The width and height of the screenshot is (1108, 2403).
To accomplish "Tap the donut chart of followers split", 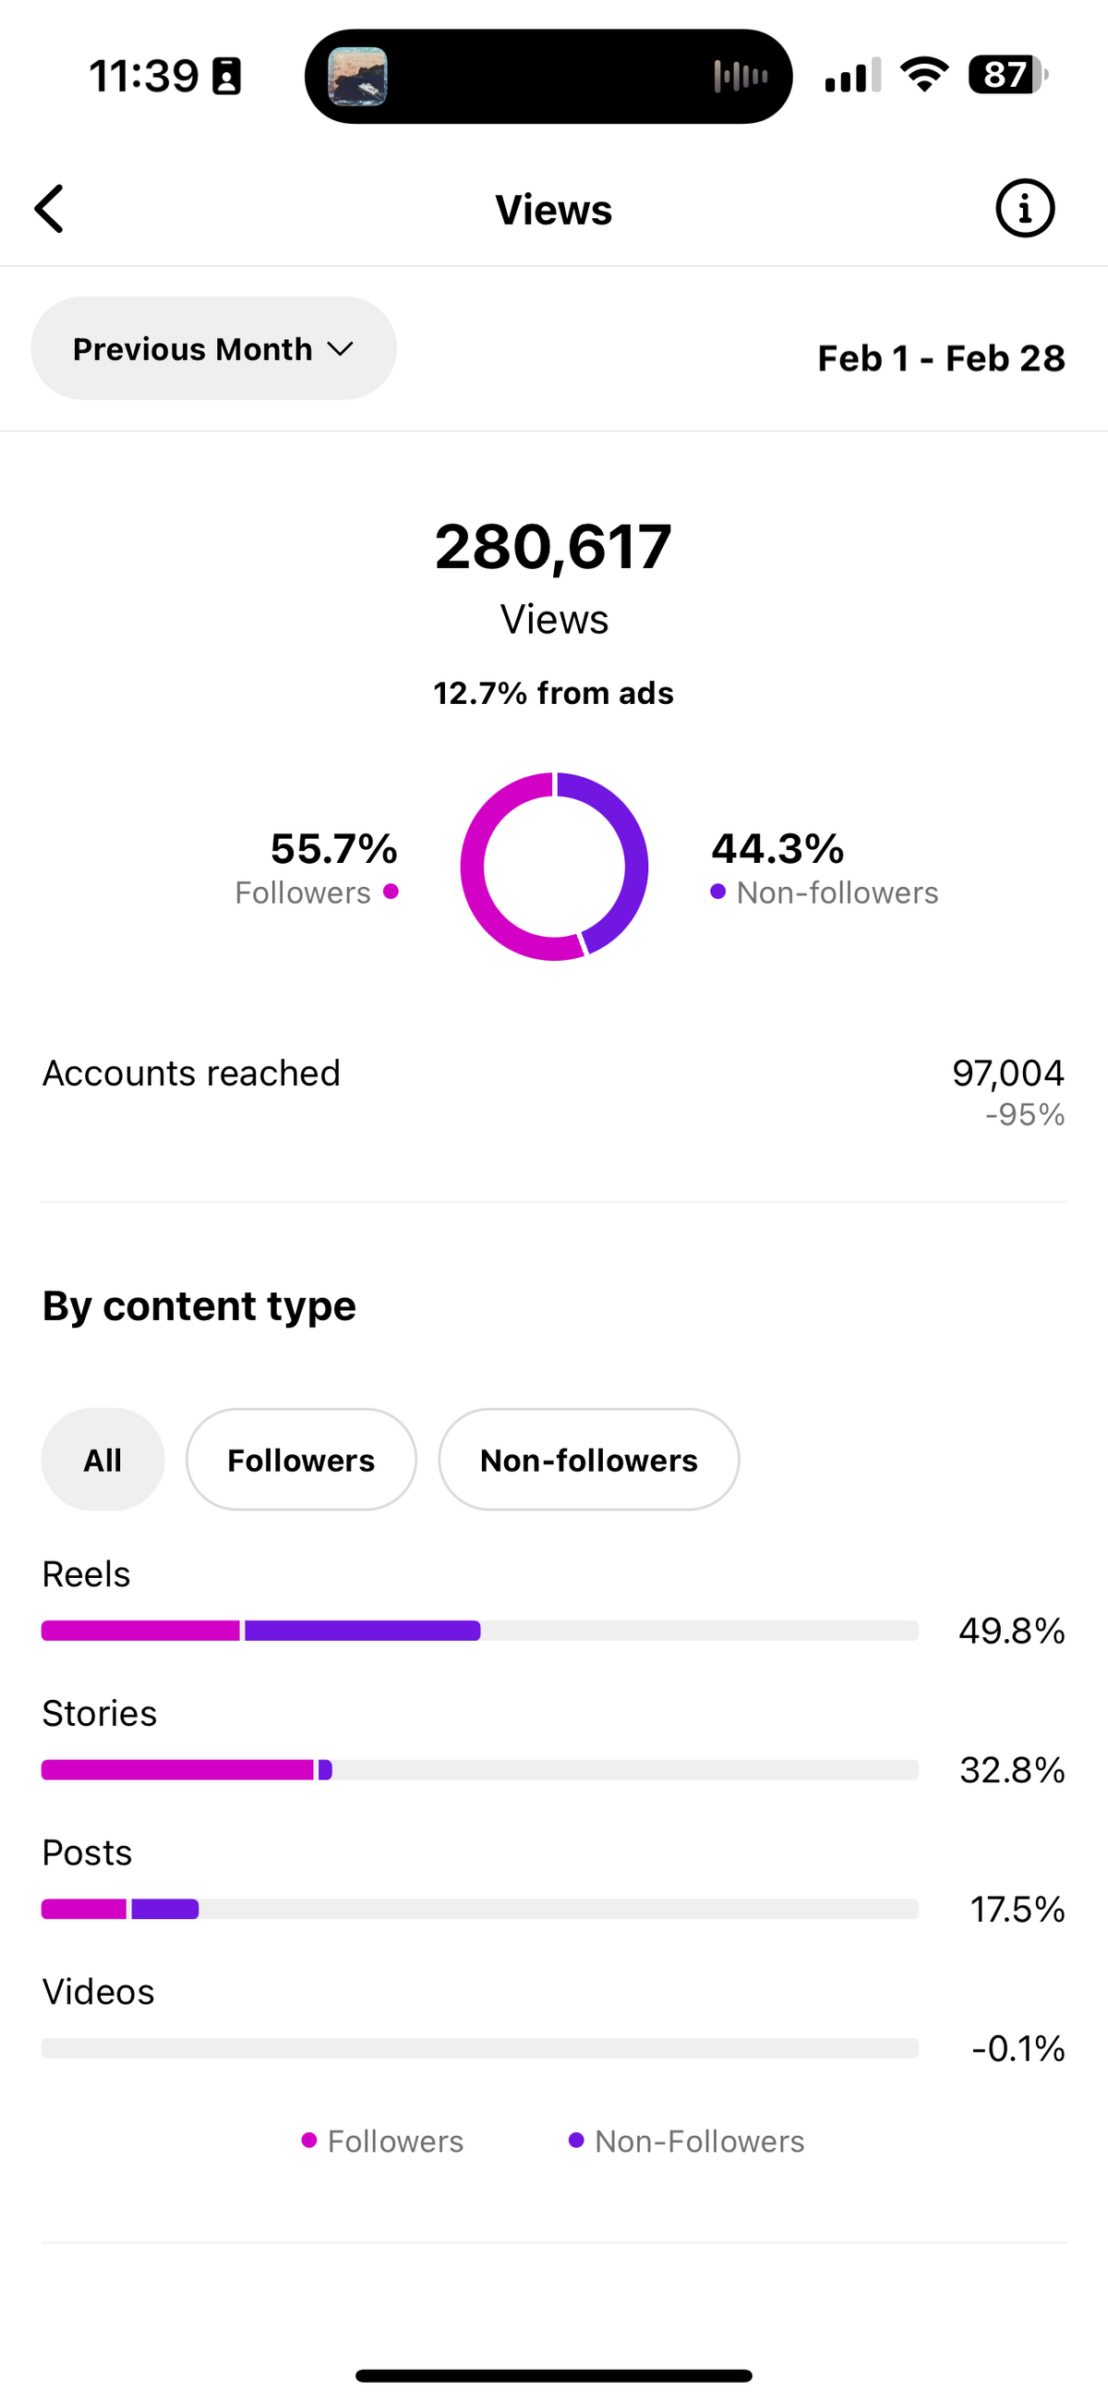I will click(x=554, y=866).
